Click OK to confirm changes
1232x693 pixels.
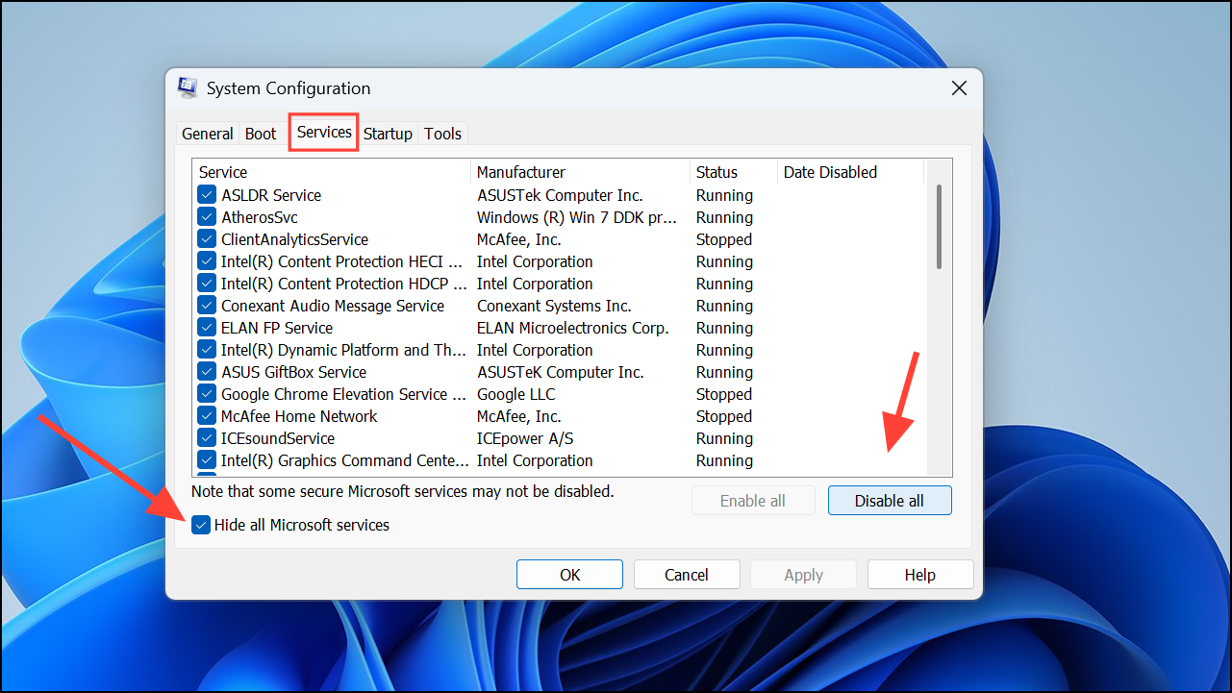pos(569,574)
